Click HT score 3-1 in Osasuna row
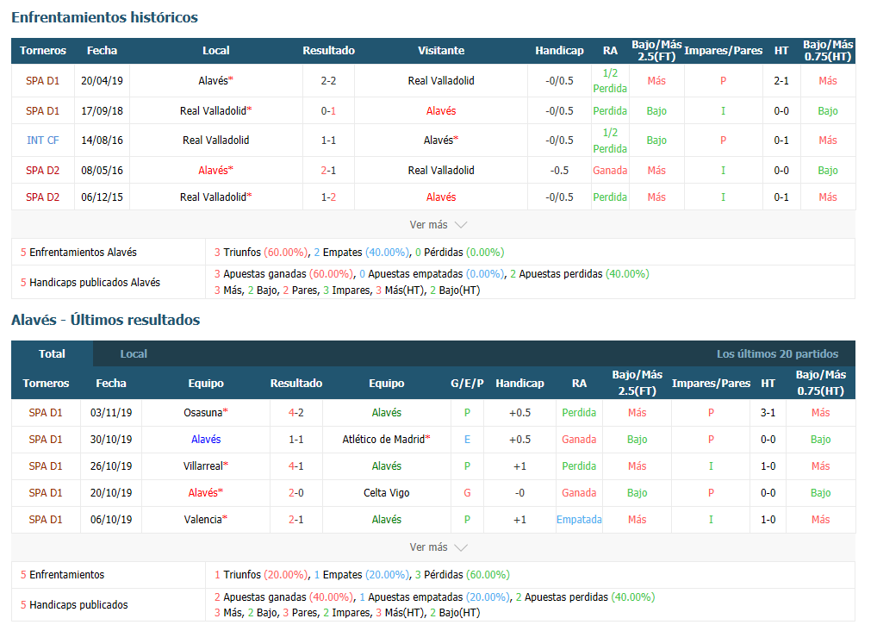Viewport: 877px width, 631px height. pos(768,413)
